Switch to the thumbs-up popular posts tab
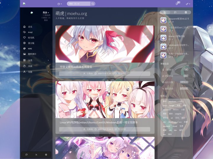Viewport: 213px width, 159px height. tap(165, 12)
